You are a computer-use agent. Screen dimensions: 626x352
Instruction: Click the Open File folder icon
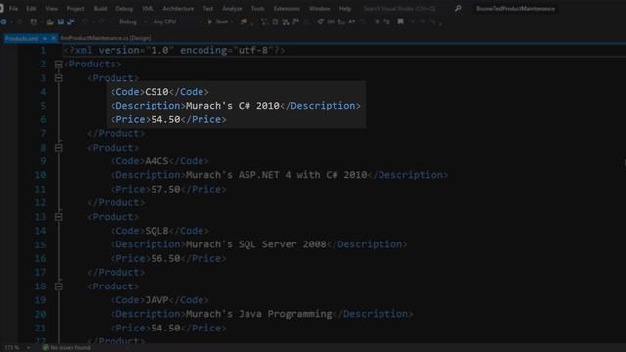(x=50, y=22)
